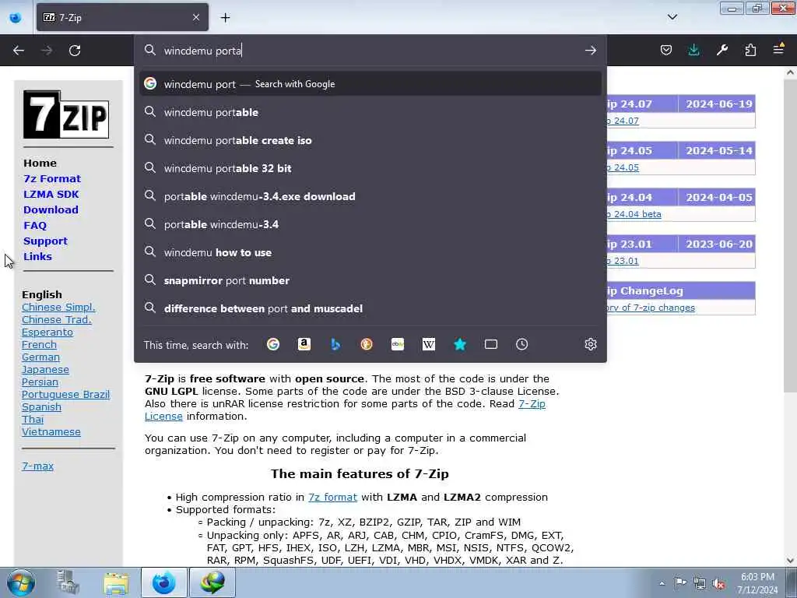Open the LZMA SDK link
This screenshot has height=598, width=797.
(x=51, y=194)
